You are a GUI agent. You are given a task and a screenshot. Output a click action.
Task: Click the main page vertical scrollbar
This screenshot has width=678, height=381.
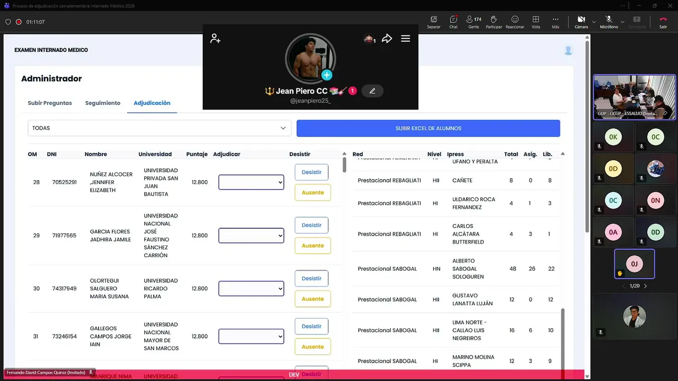click(x=587, y=137)
